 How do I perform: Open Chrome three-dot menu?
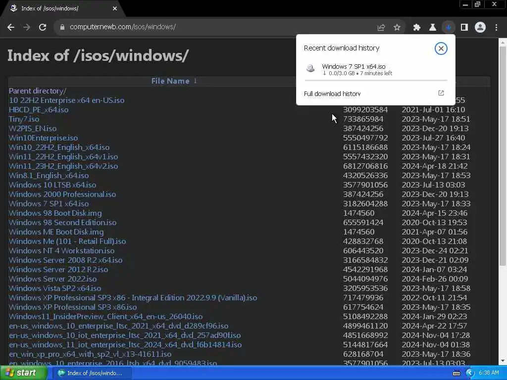pyautogui.click(x=496, y=28)
